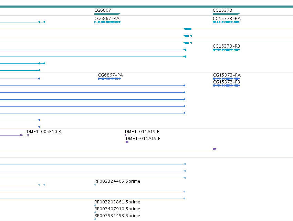Click the CG15373 gene arrow glyph
The width and height of the screenshot is (293, 221).
(226, 14)
